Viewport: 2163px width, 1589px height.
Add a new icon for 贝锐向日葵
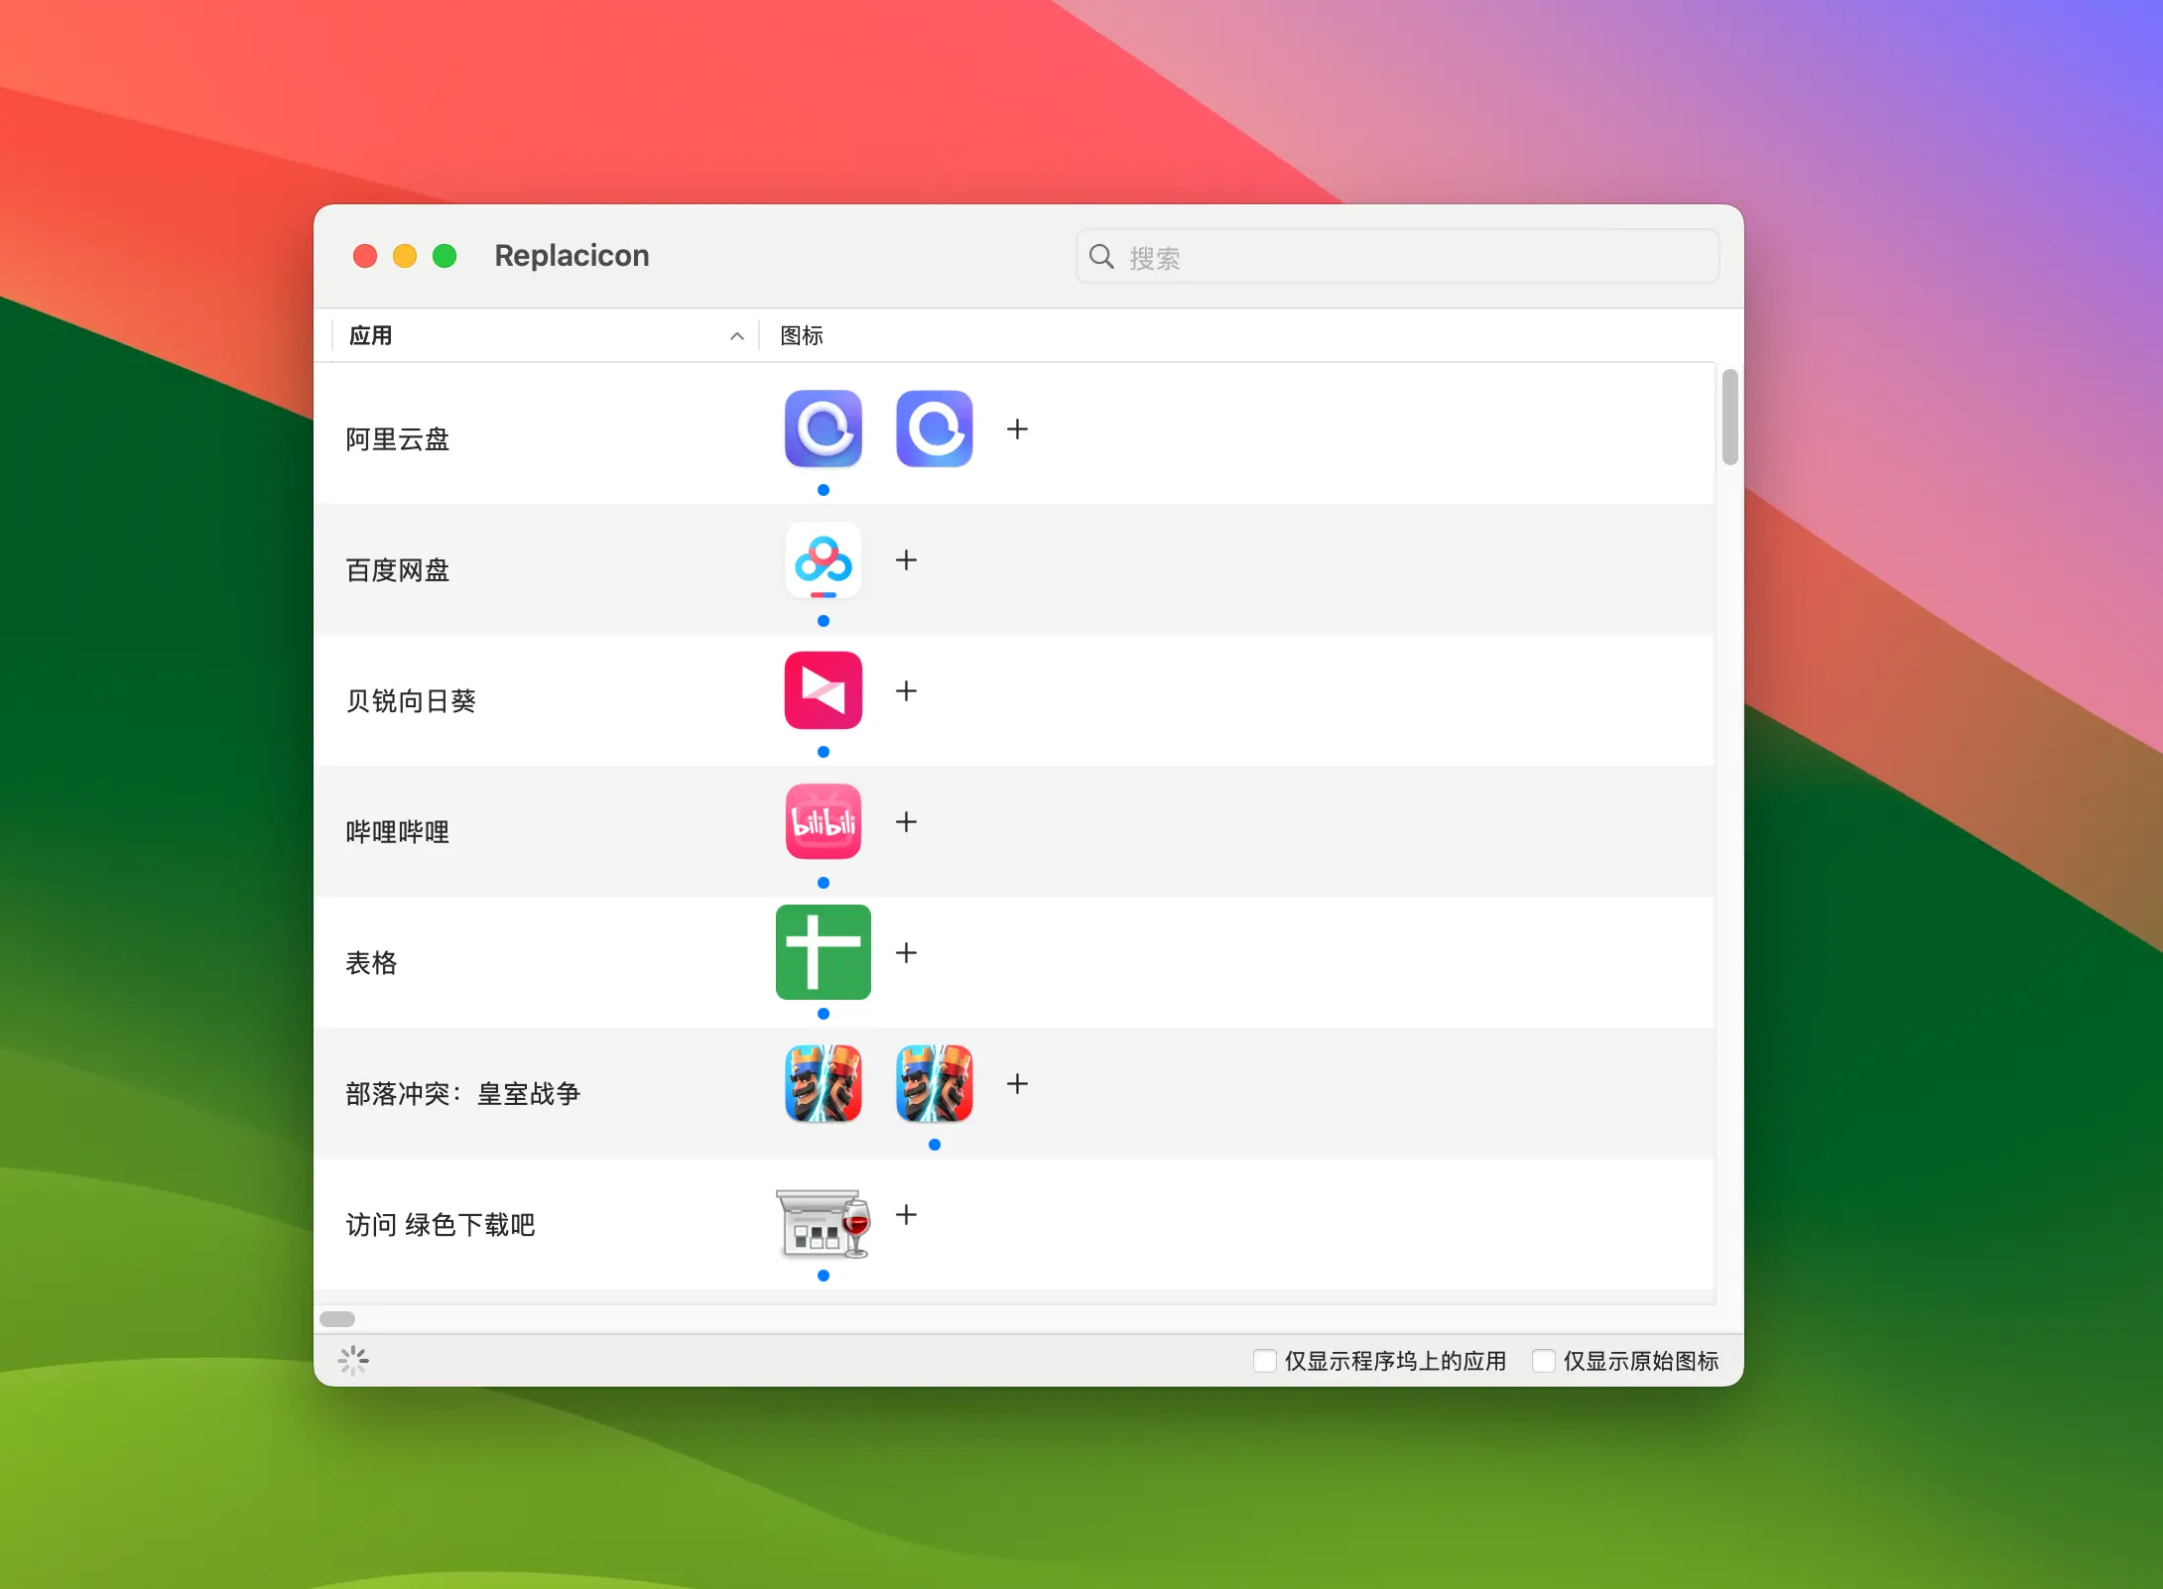click(906, 690)
